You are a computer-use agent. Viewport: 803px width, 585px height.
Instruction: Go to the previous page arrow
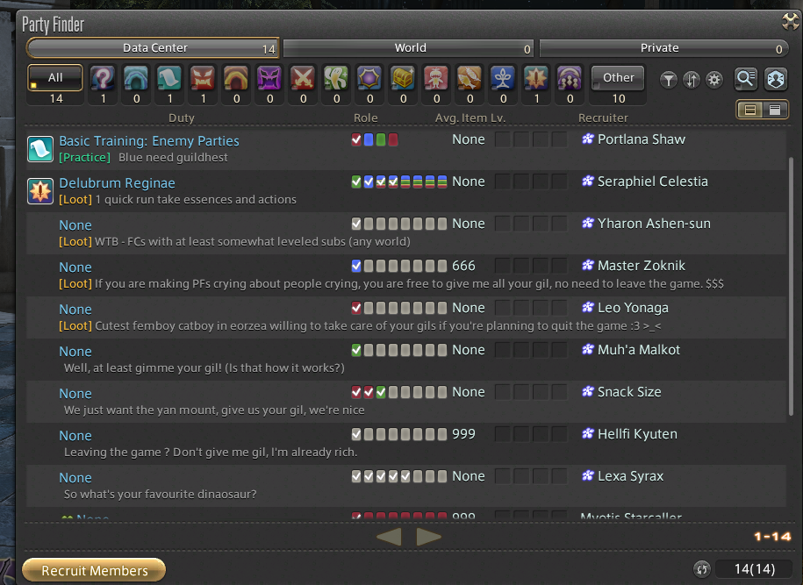click(389, 537)
